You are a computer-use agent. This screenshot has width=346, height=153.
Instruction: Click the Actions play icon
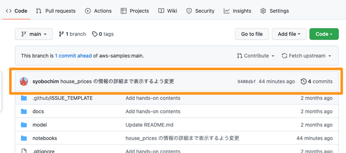[88, 11]
